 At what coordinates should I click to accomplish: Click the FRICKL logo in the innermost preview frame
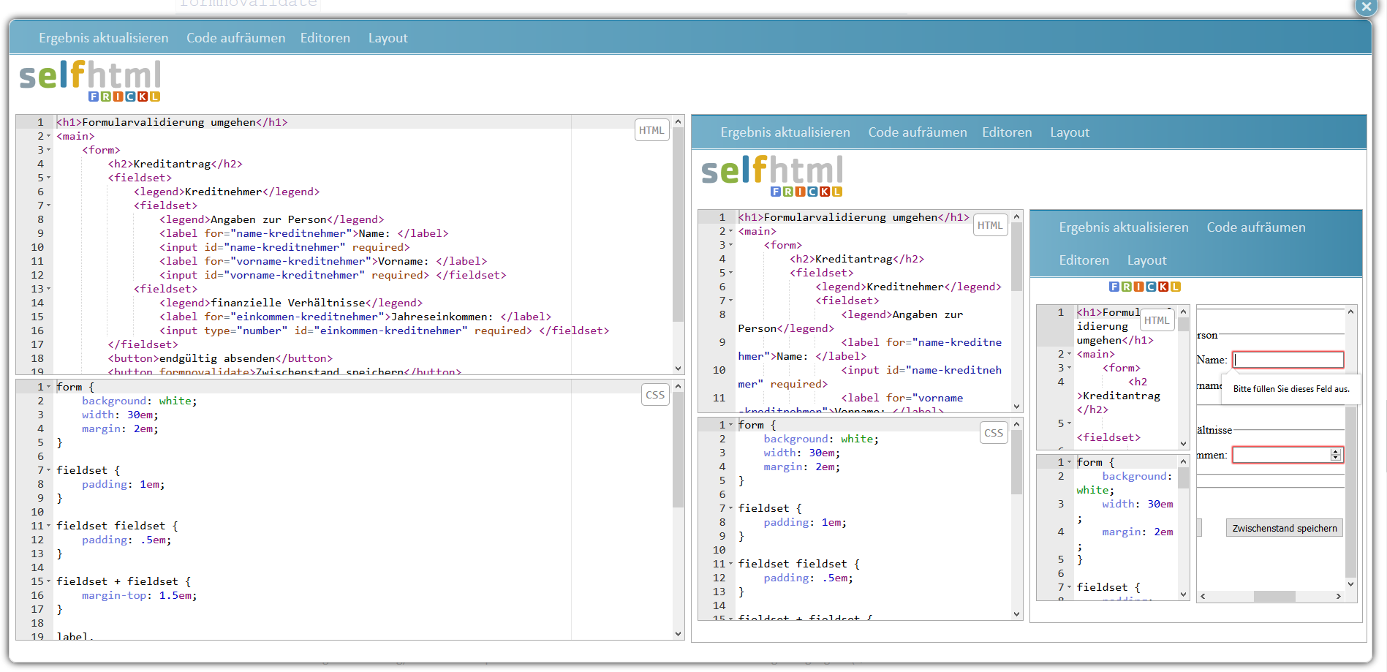point(1145,286)
